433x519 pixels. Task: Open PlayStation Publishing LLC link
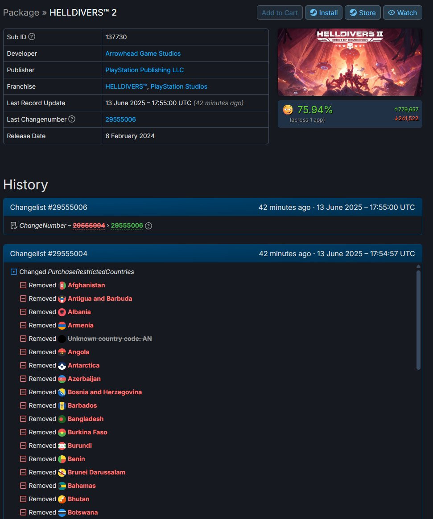(144, 70)
